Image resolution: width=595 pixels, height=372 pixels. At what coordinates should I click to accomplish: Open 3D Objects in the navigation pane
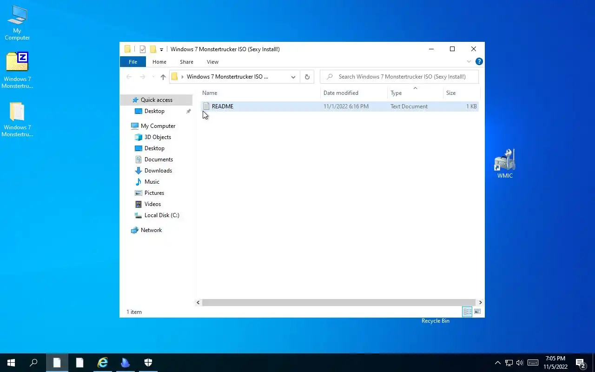click(158, 137)
